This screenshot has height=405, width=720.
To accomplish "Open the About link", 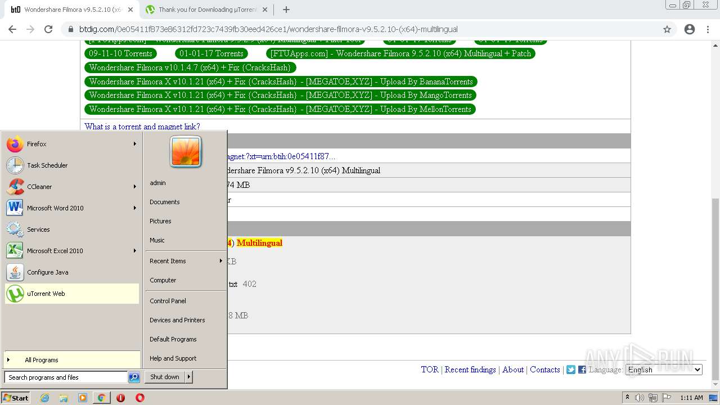I will (x=513, y=370).
